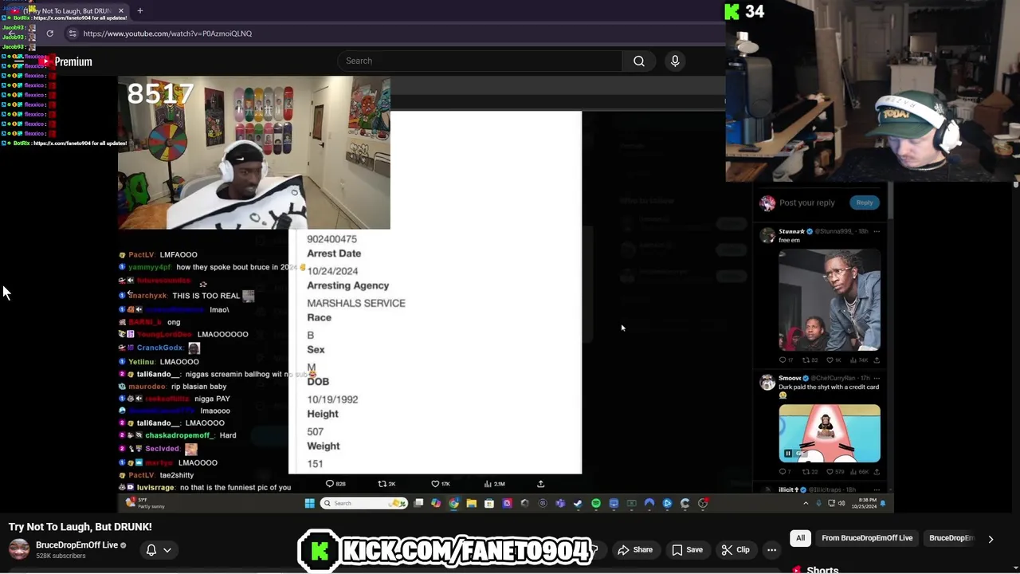This screenshot has height=574, width=1020.
Task: Open Stunna's profile avatar
Action: (x=767, y=236)
